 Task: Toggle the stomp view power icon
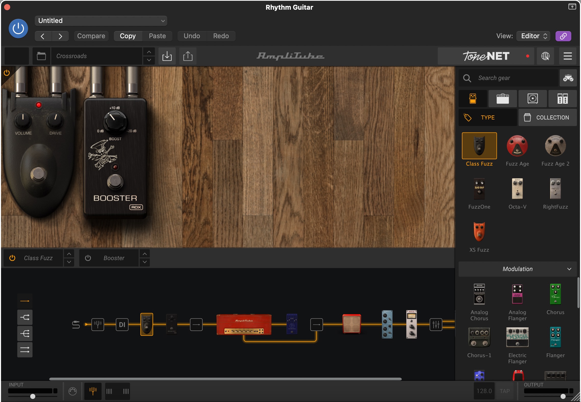click(x=7, y=73)
